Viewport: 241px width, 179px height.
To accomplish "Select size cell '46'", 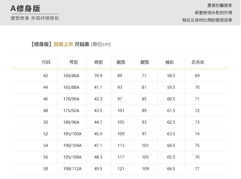I will 46,99.
